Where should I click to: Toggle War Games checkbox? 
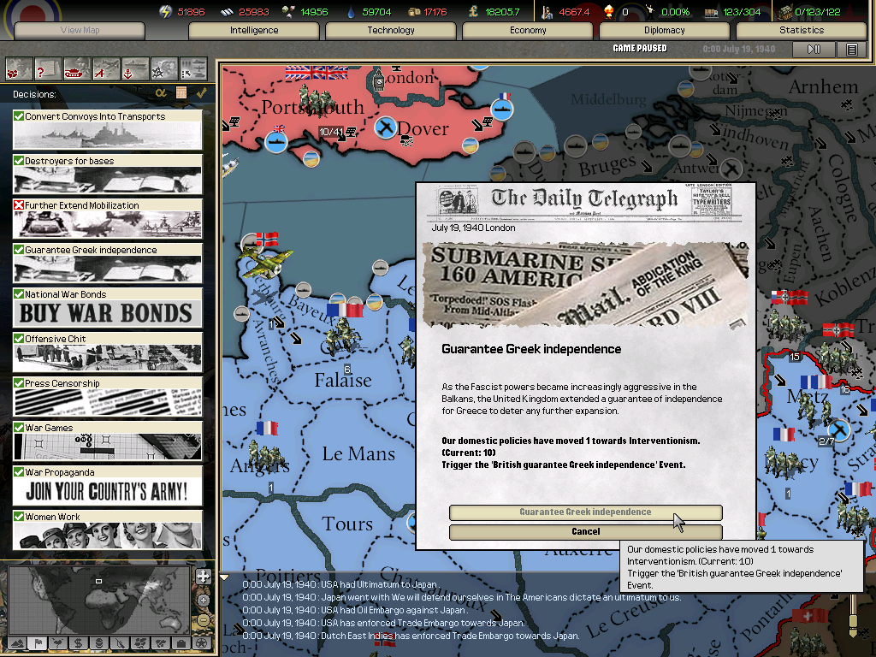point(19,428)
